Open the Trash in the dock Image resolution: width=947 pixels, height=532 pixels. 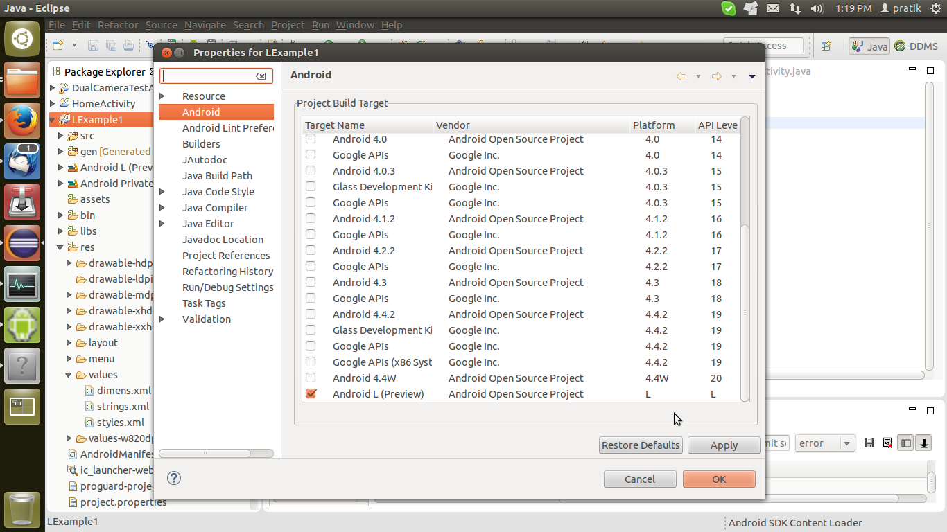coord(22,510)
